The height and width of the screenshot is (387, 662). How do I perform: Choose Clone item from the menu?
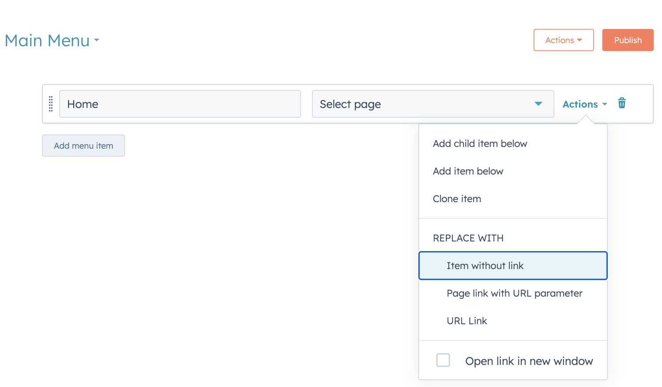tap(456, 199)
